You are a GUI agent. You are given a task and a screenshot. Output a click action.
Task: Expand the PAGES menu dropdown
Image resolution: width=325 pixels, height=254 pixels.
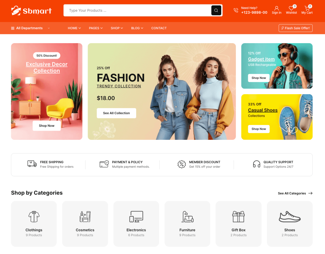[x=96, y=28]
